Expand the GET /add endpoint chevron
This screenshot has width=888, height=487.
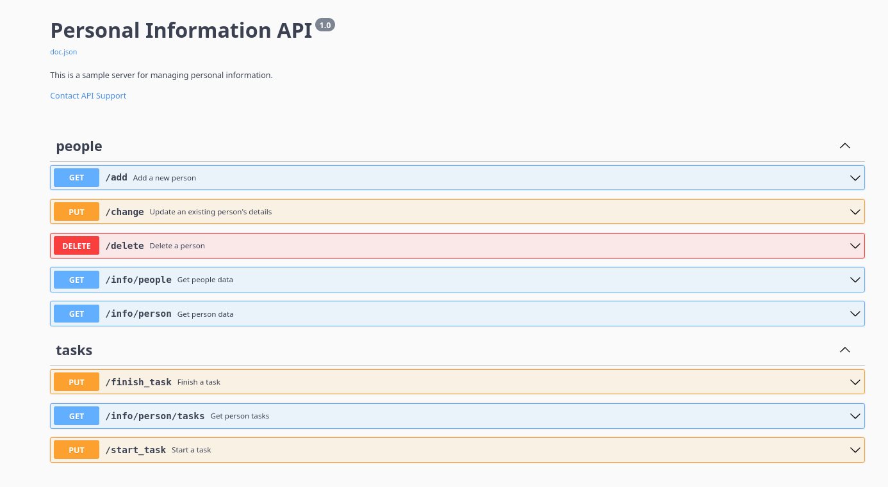(855, 178)
